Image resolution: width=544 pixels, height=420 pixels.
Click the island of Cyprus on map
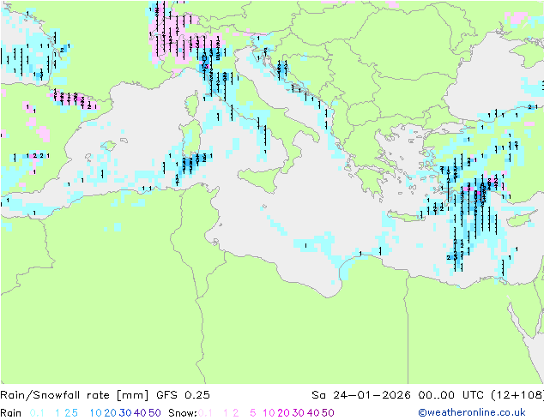[523, 219]
